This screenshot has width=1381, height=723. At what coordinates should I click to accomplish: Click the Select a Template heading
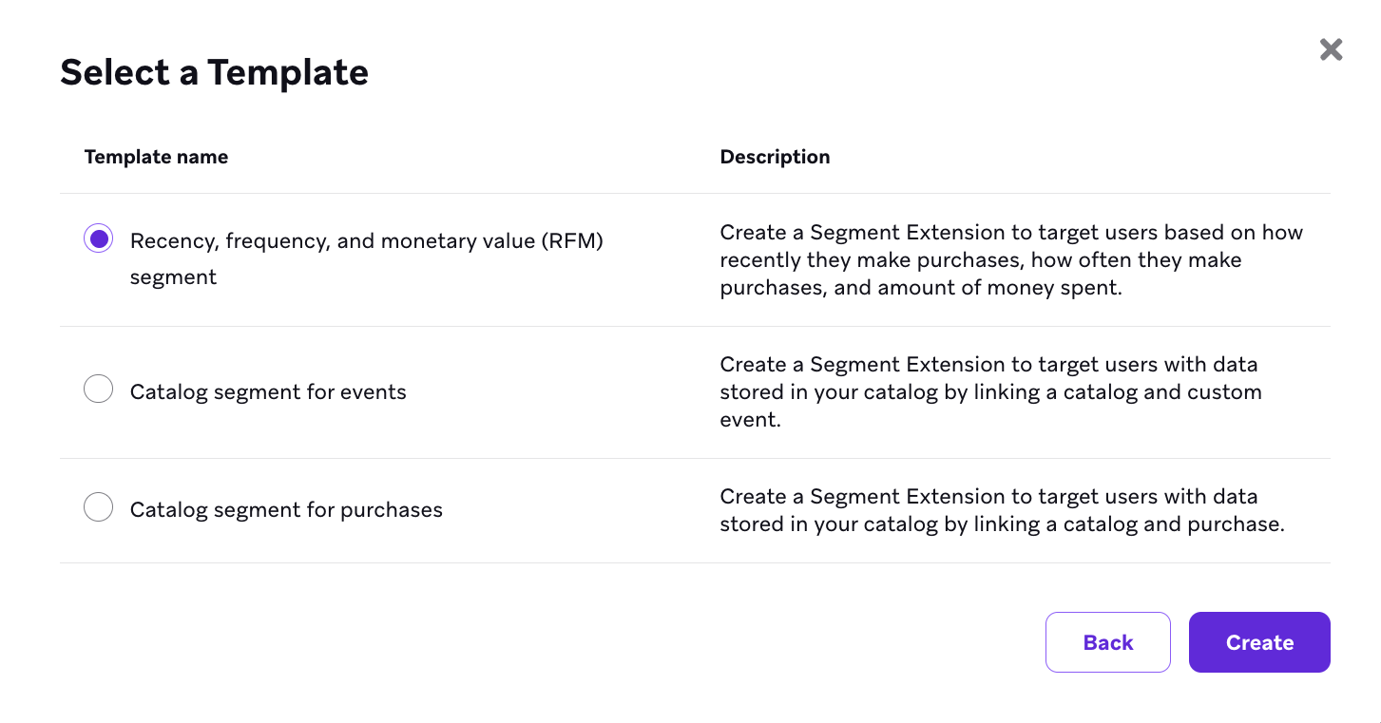click(x=214, y=72)
